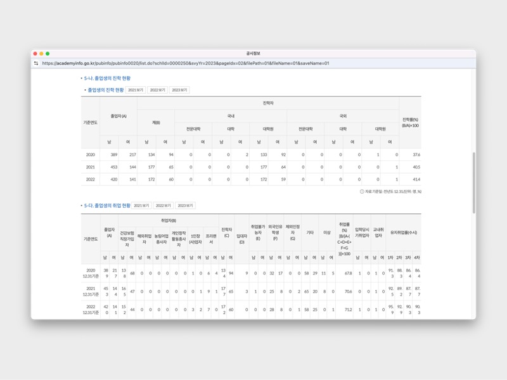Select the 취업불가능자(E) column header
507x380 pixels.
pos(258,232)
